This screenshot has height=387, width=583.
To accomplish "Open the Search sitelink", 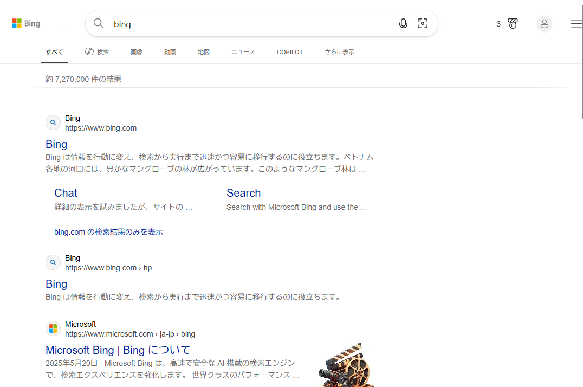I will (243, 193).
